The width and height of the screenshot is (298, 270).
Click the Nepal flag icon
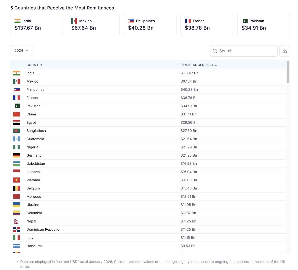pos(16,221)
